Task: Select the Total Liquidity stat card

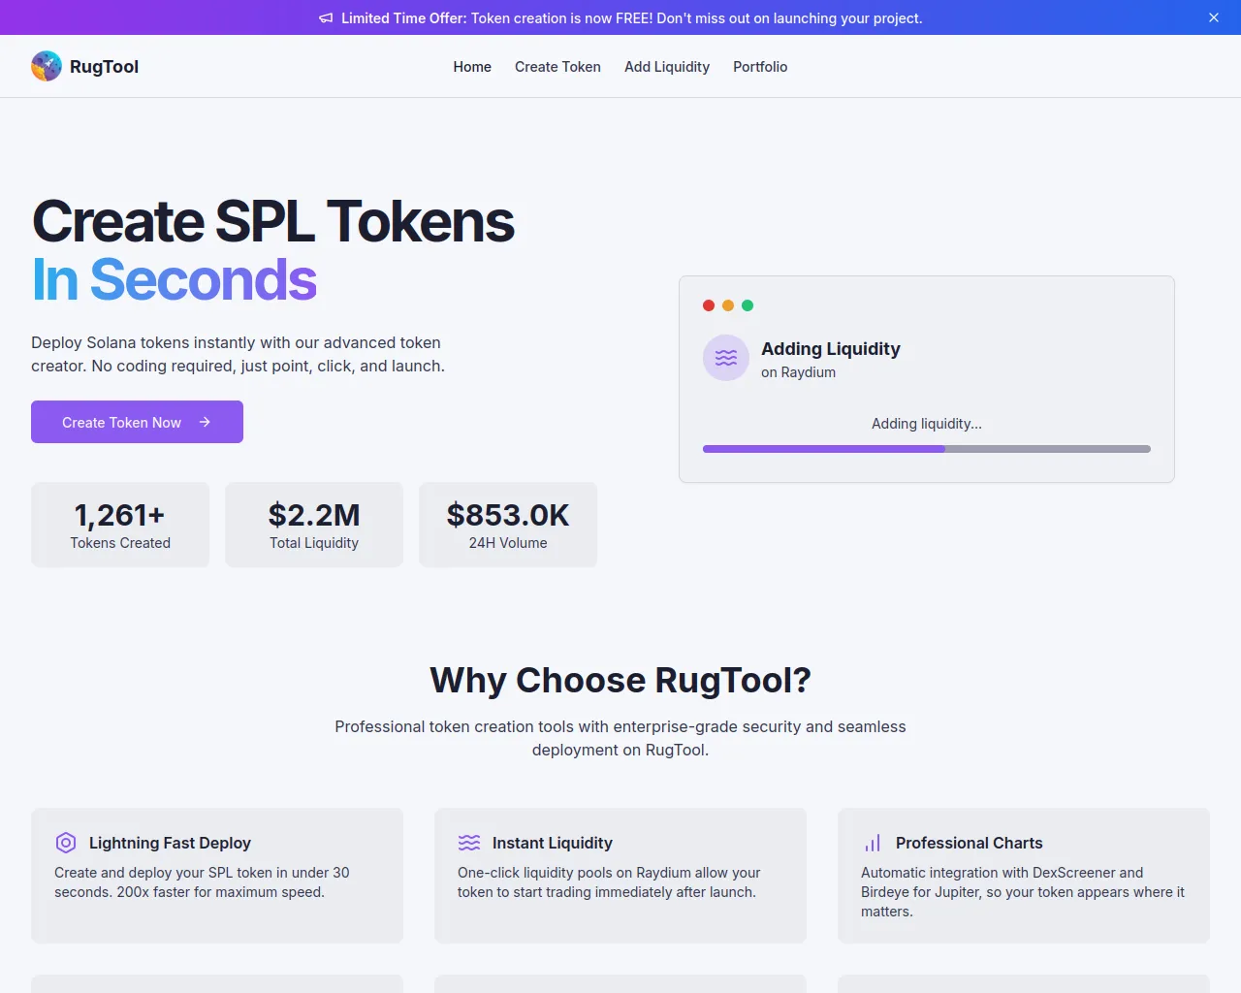Action: (314, 525)
